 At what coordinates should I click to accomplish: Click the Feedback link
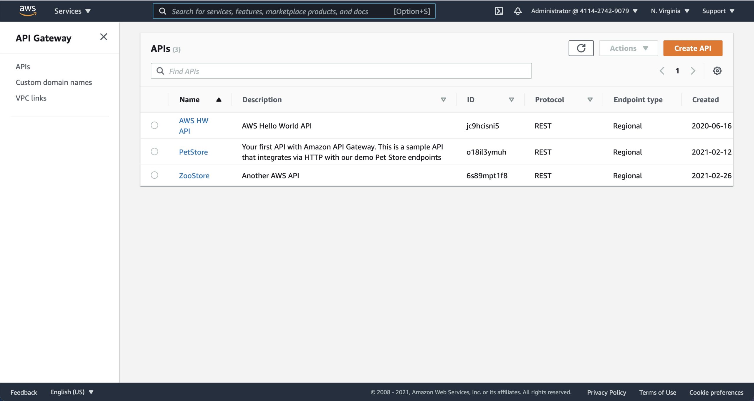[x=24, y=392]
